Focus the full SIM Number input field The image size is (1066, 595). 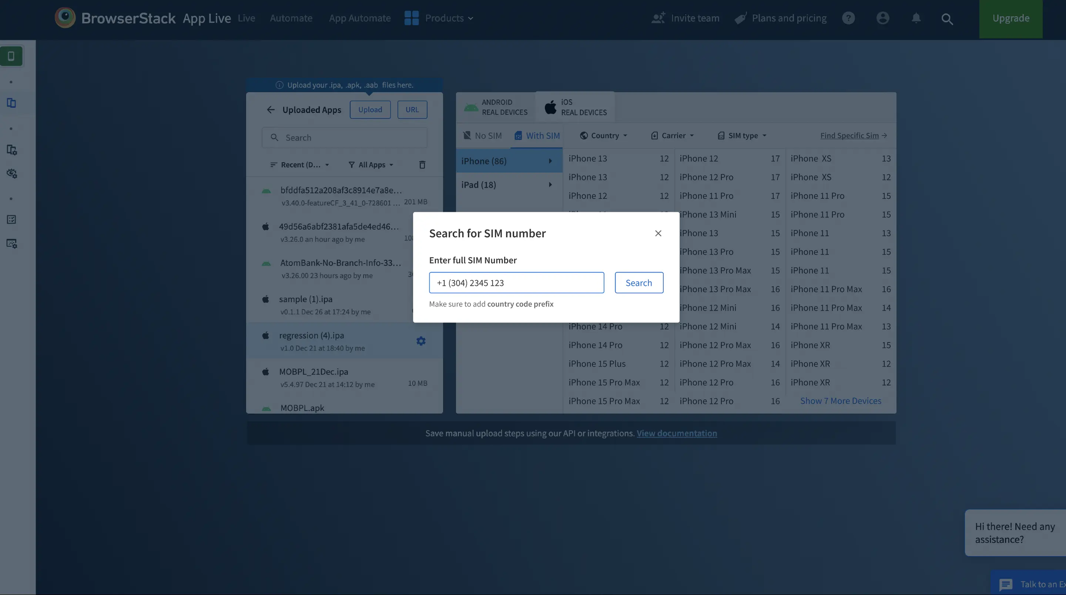[516, 283]
